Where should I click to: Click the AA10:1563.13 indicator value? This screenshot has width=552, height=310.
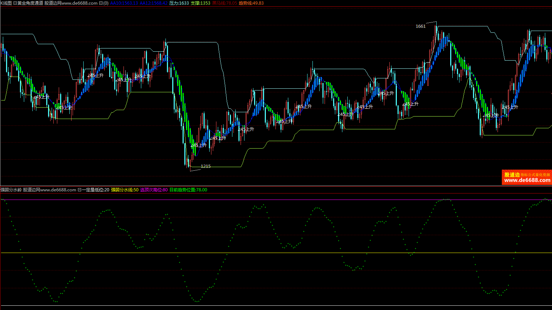pos(124,3)
